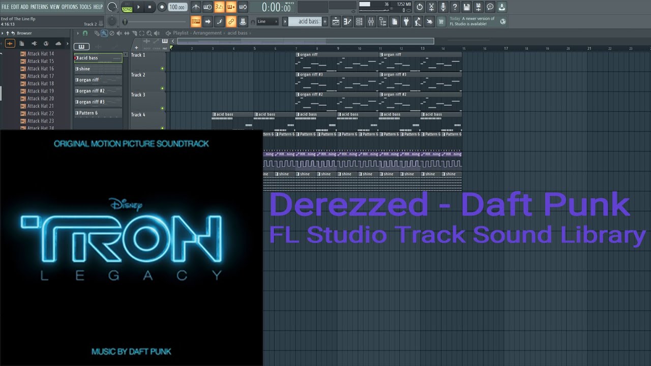Click the chat bubble support icon
This screenshot has width=651, height=366.
(x=490, y=7)
